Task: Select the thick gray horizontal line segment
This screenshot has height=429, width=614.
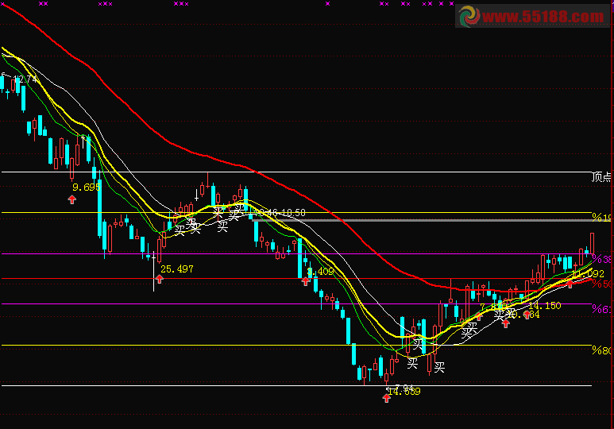Action: 432,221
